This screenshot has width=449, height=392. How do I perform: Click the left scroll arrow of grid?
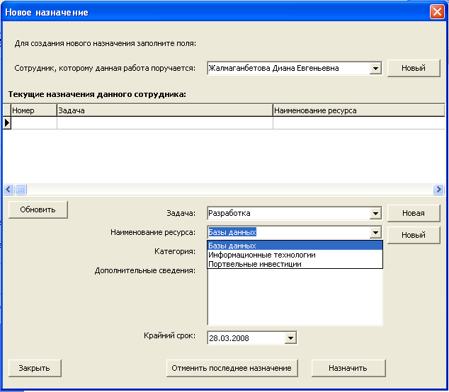click(x=8, y=189)
